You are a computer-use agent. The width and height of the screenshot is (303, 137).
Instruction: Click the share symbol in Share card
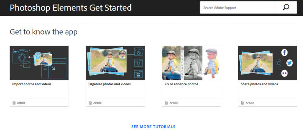(278, 63)
